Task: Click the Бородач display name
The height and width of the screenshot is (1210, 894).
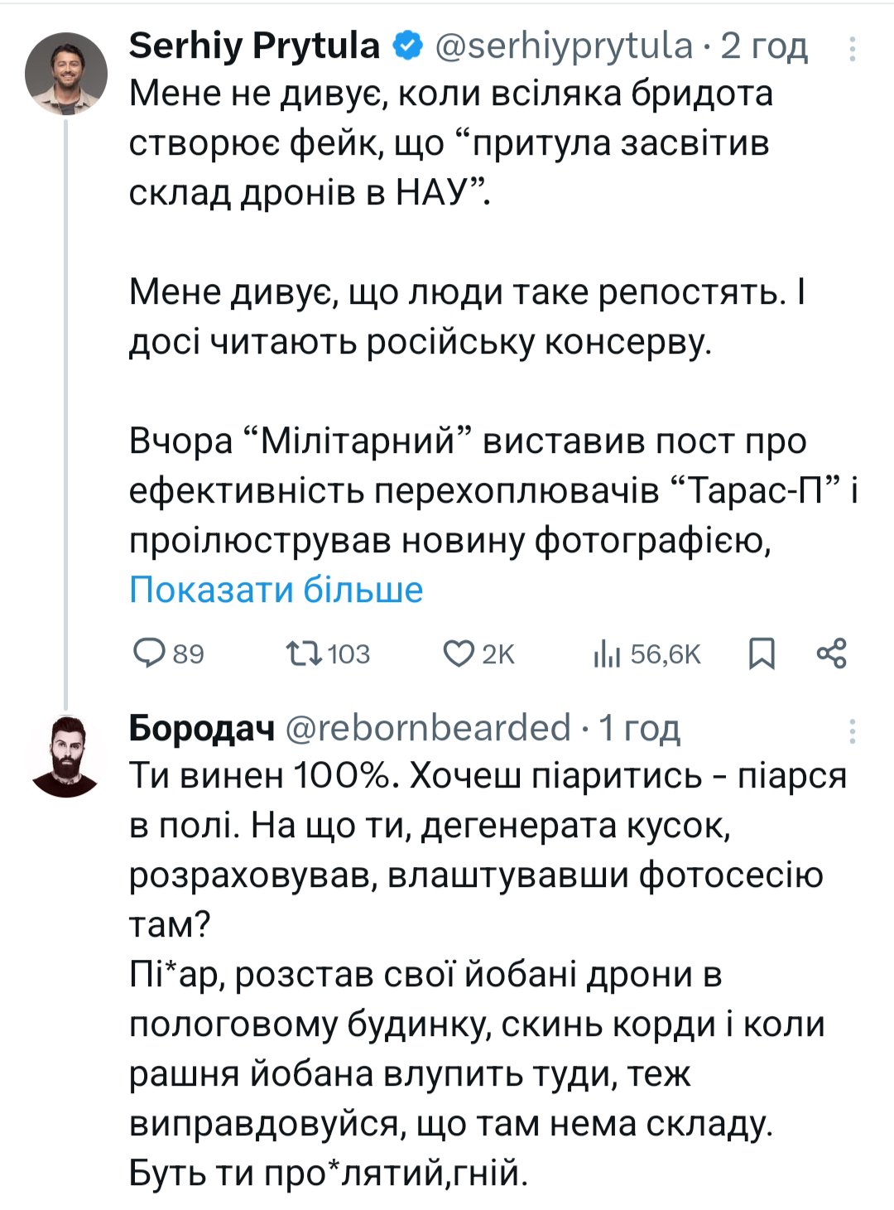Action: coord(201,729)
